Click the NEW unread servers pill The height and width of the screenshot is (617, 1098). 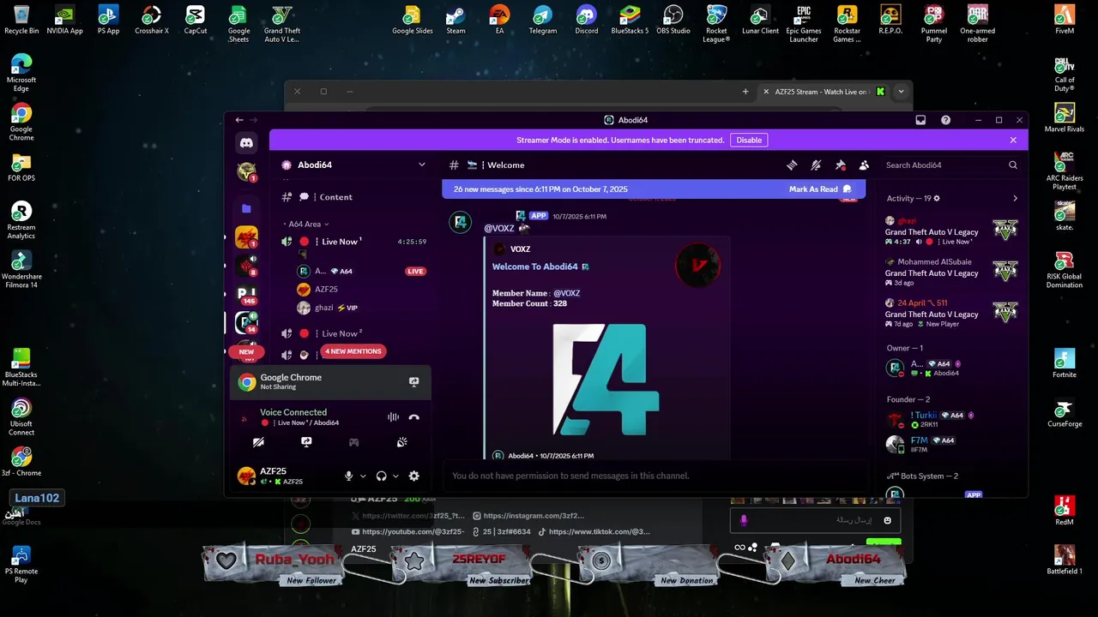point(246,352)
